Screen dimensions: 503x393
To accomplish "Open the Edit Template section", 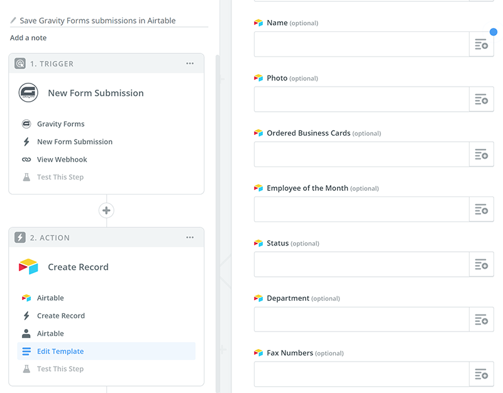I will coord(106,351).
